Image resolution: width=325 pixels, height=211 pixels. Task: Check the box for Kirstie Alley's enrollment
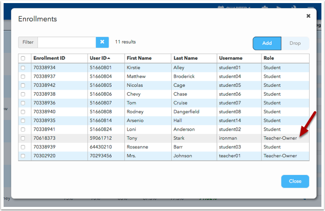[23, 68]
